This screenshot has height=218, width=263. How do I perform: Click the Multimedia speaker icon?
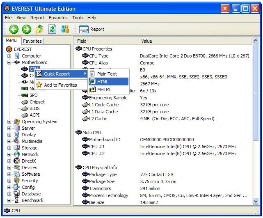pos(17,141)
